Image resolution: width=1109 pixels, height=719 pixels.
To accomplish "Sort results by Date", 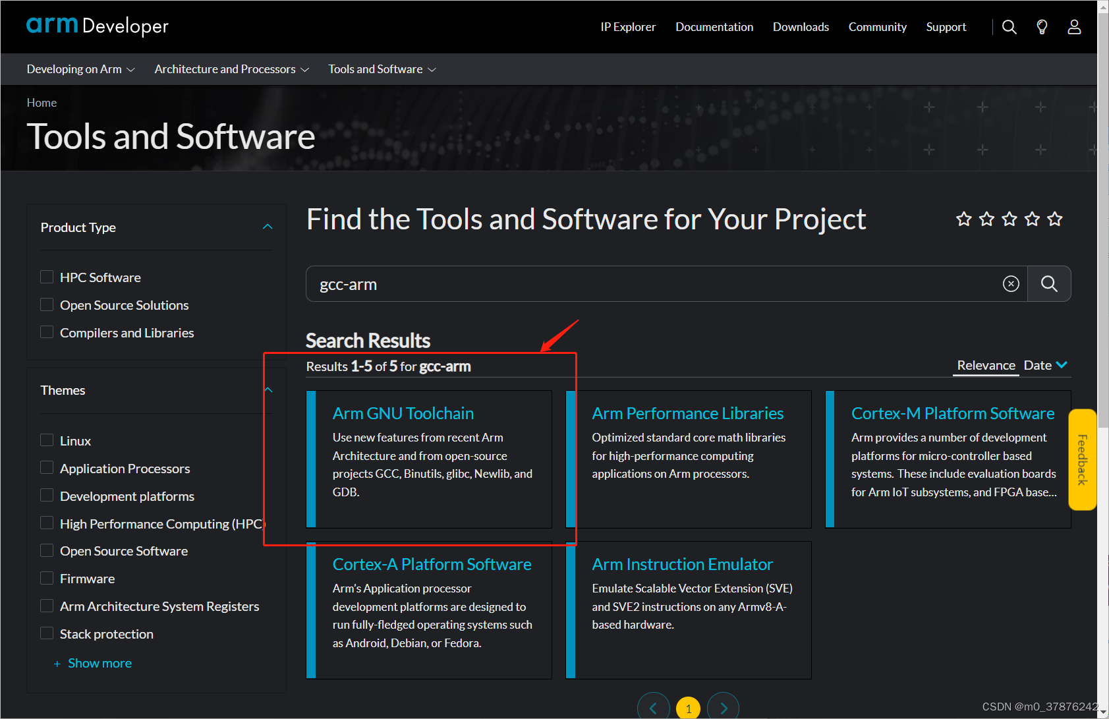I will pyautogui.click(x=1037, y=365).
